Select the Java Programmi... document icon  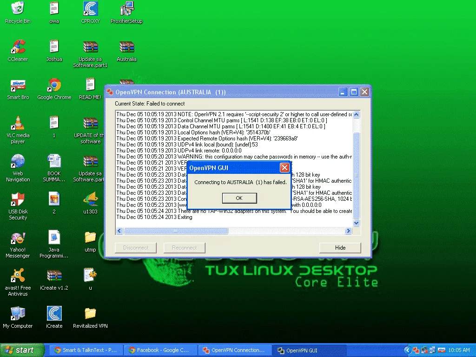click(54, 237)
